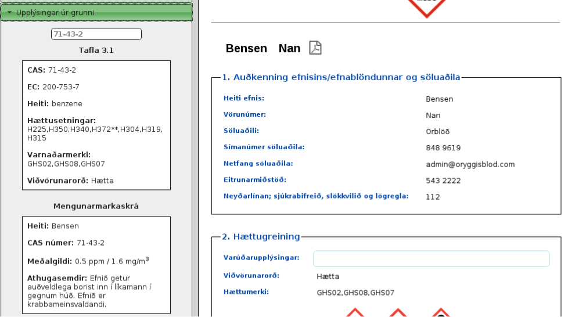Collapse the Upplýsingar úr grunni header bar

tap(96, 12)
